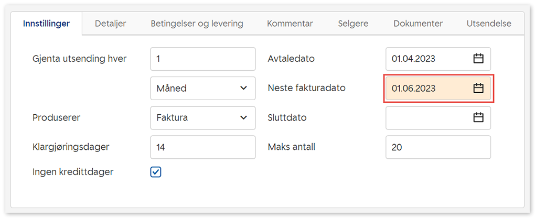Screen dimensions: 535x218
Task: Show the Utsendelse tab
Action: pyautogui.click(x=488, y=24)
